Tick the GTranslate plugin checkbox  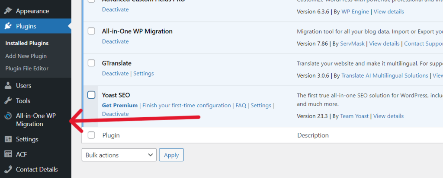coord(91,63)
